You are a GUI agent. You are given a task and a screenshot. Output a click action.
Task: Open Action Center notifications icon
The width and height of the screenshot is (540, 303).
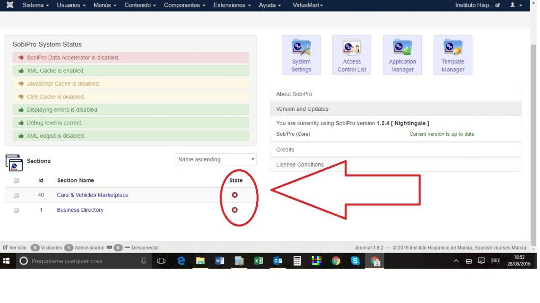482,261
